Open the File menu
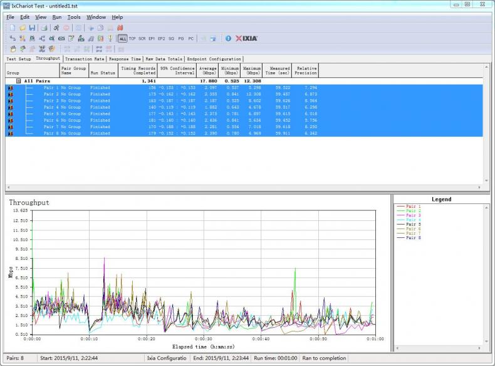Screen dimensions: 495x366 click(10, 17)
